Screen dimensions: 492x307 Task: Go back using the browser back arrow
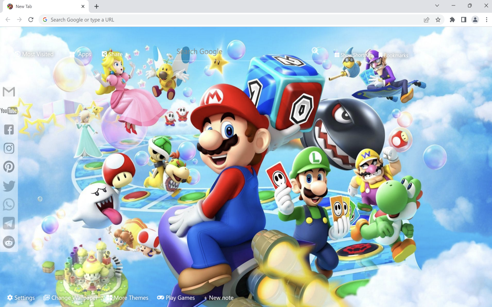pyautogui.click(x=8, y=20)
